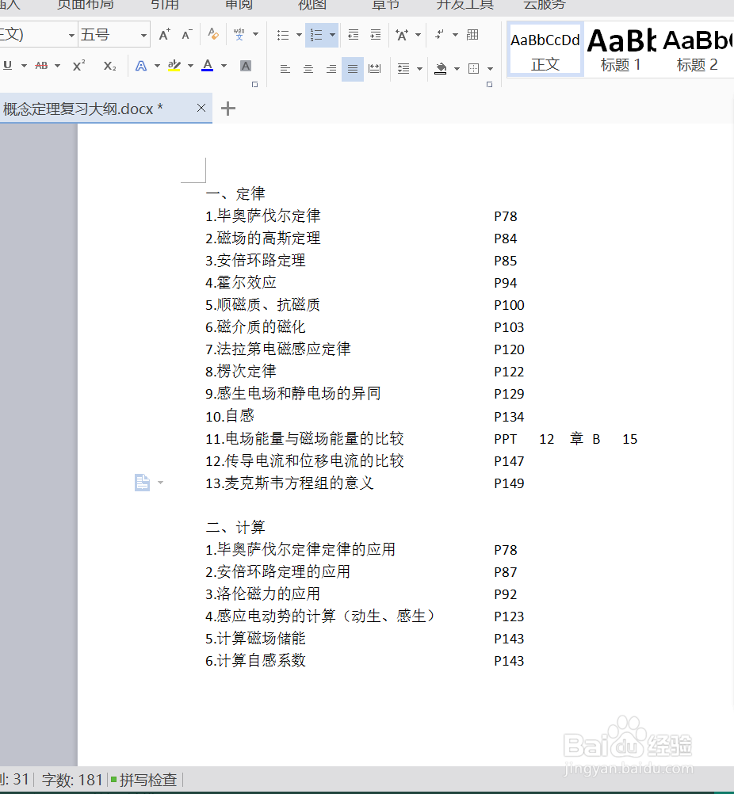Select the increase font size icon

(164, 34)
